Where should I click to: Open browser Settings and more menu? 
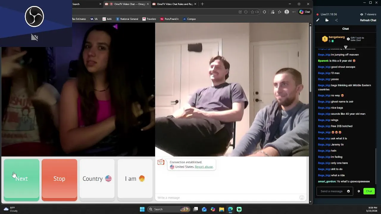294,12
